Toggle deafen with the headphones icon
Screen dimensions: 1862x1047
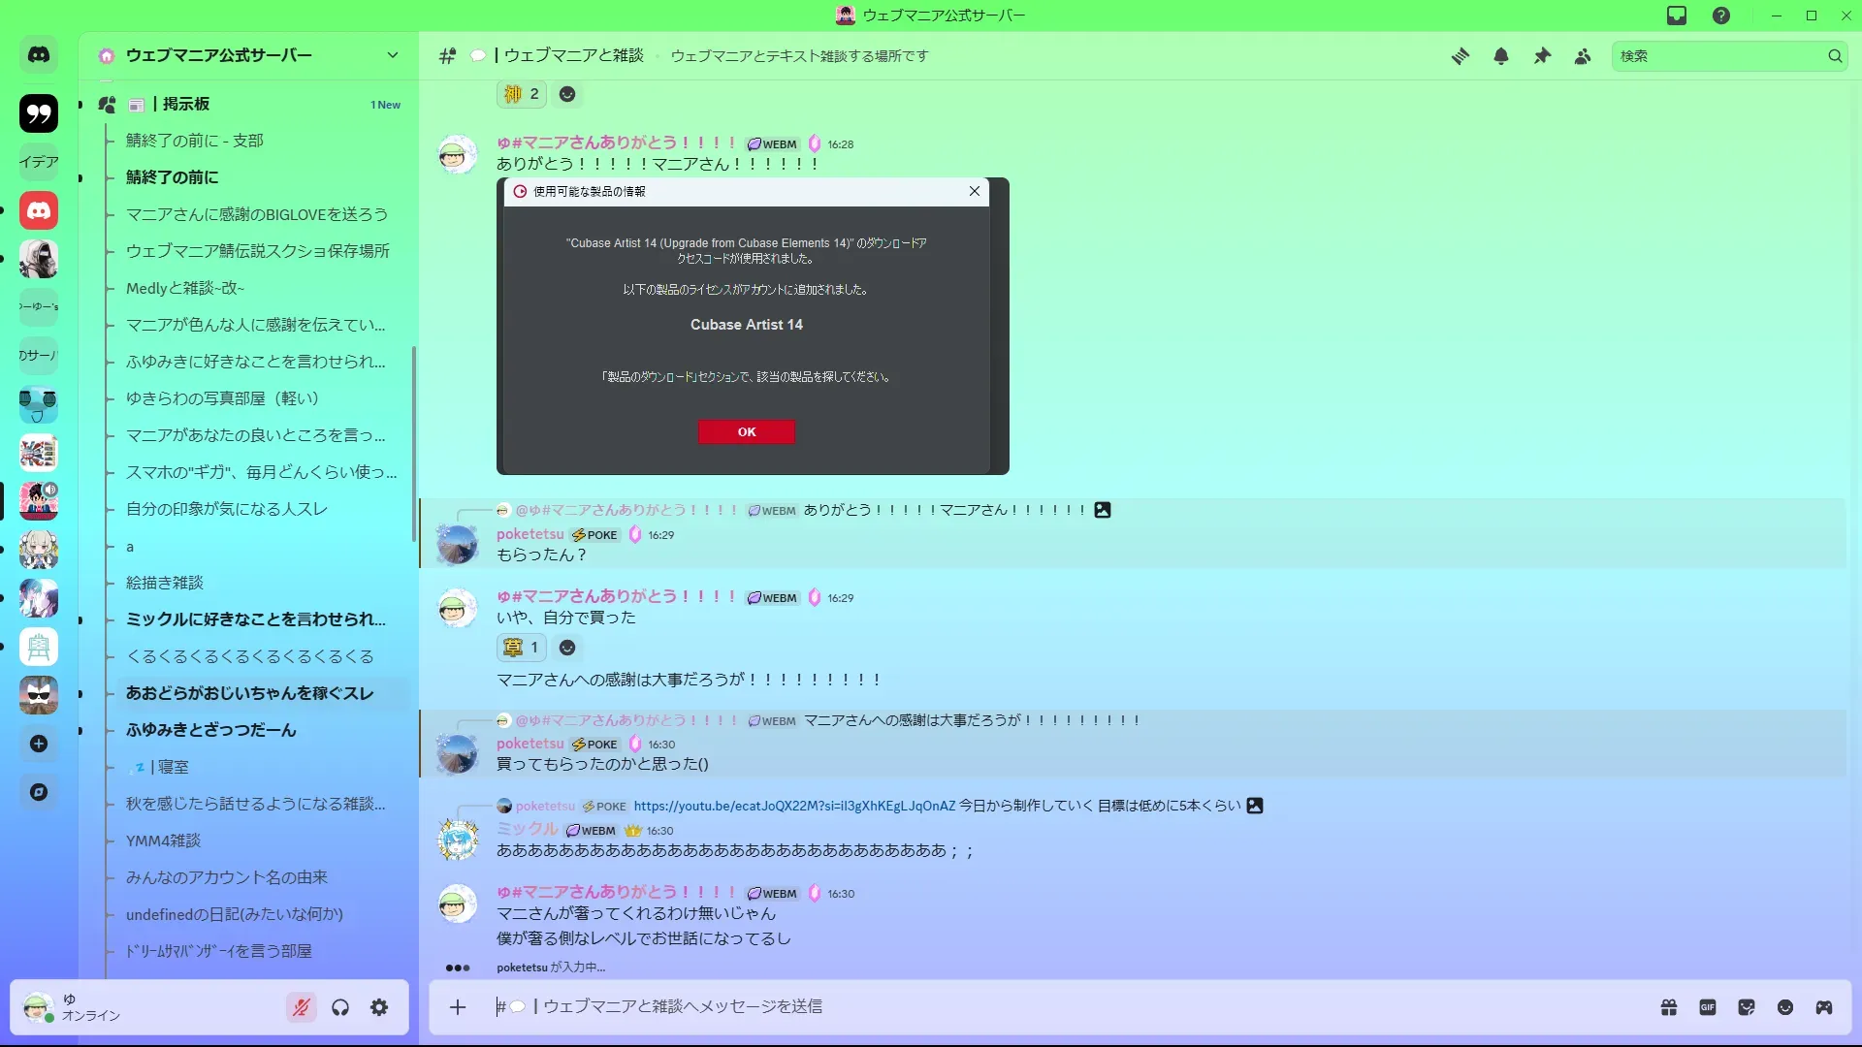point(340,1007)
